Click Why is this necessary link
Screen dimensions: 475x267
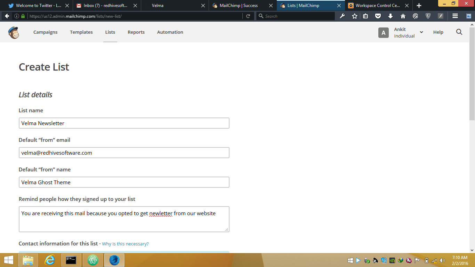click(125, 244)
